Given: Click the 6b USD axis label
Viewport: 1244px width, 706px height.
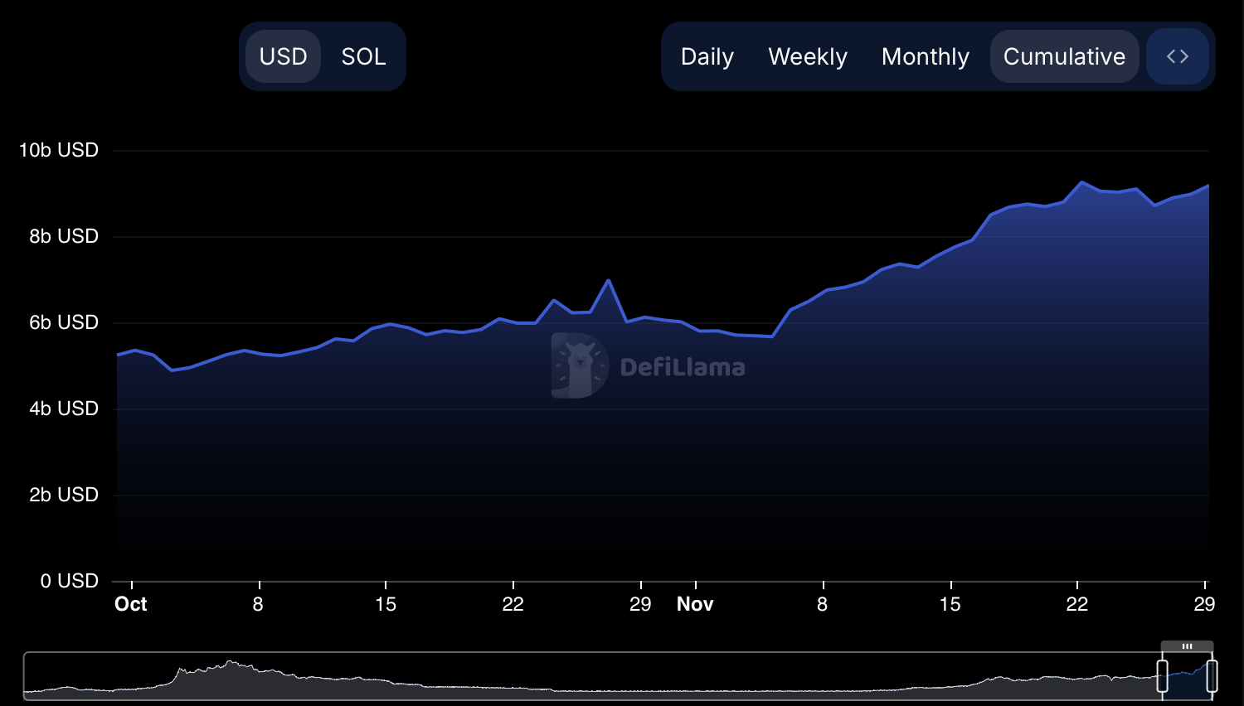Looking at the screenshot, I should pos(64,322).
